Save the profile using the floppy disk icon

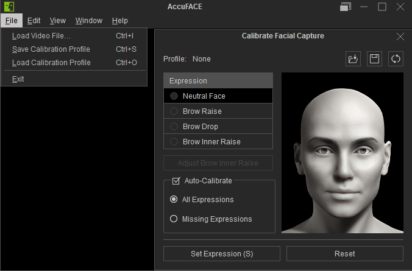click(x=374, y=58)
